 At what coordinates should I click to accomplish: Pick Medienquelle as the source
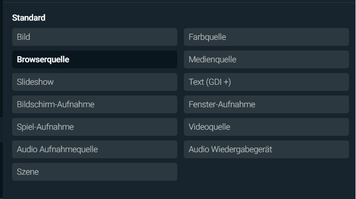click(266, 59)
